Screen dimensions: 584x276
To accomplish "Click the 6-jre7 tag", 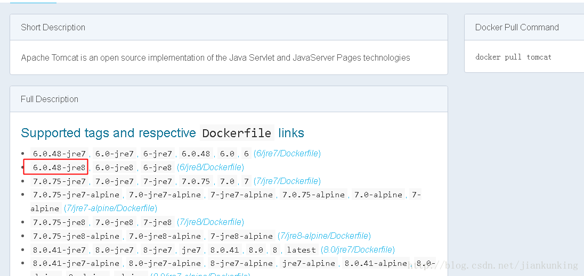I will [158, 153].
